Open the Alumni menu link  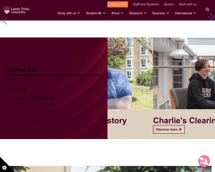(x=169, y=4)
